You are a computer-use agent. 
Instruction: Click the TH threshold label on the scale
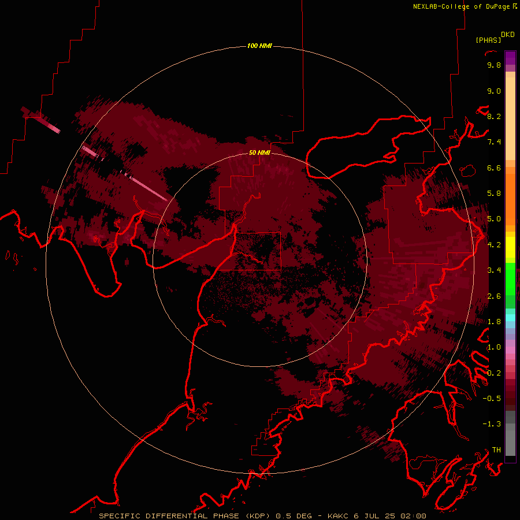[x=496, y=450]
